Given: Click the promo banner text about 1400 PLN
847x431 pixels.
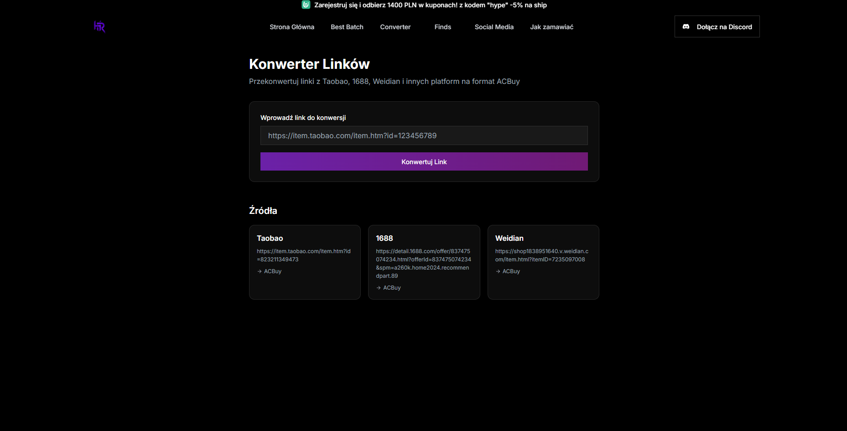Looking at the screenshot, I should pyautogui.click(x=431, y=5).
